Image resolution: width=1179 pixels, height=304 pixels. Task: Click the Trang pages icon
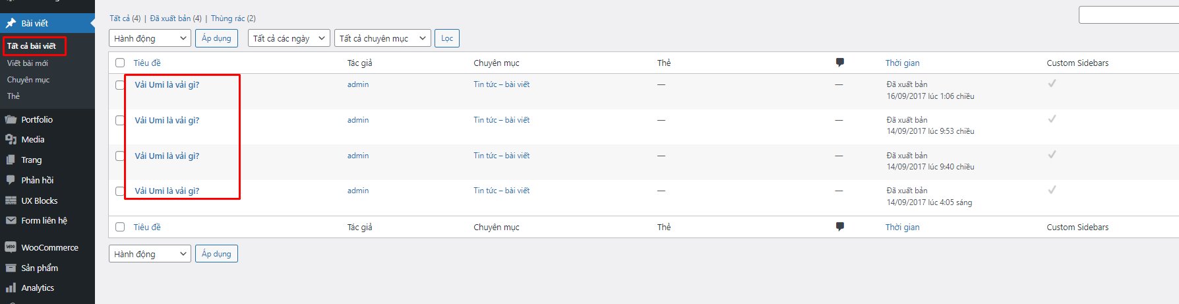[11, 160]
